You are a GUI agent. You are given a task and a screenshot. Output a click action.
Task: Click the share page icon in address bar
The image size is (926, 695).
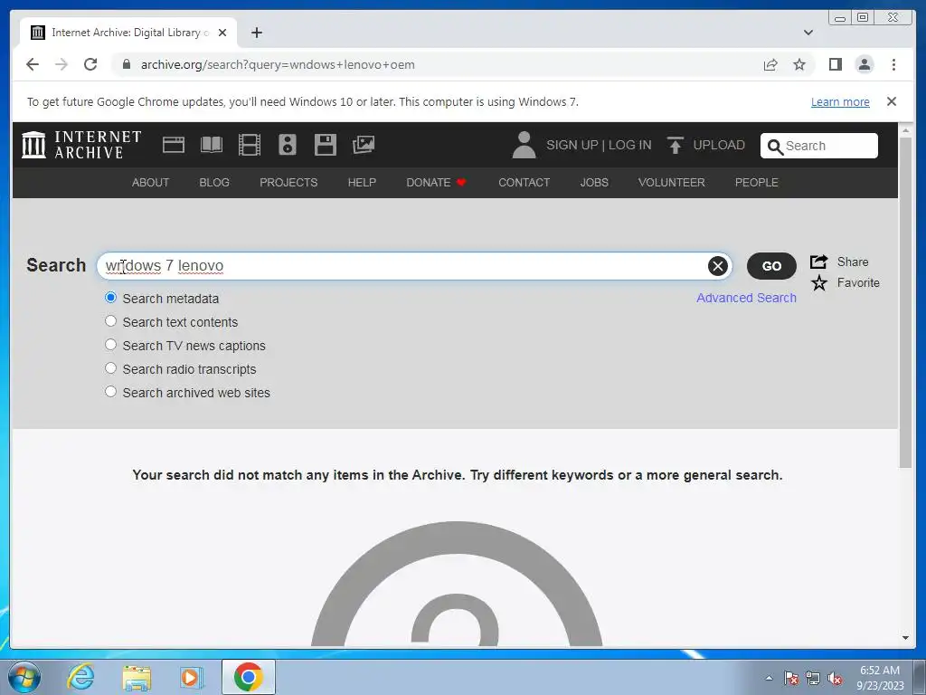click(770, 64)
